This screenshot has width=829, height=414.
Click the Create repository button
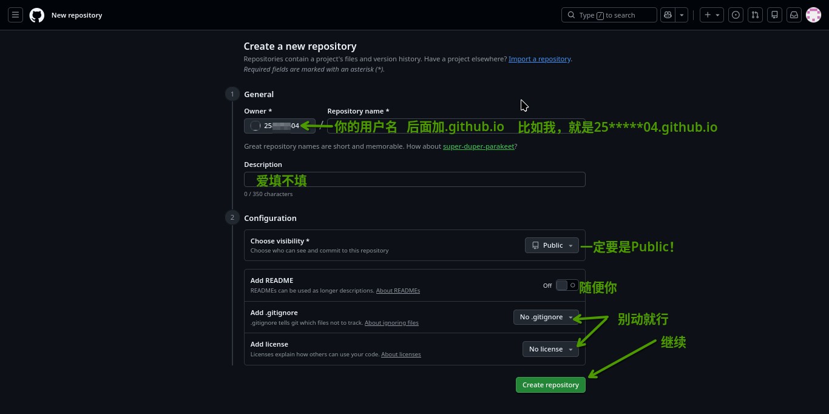point(550,385)
